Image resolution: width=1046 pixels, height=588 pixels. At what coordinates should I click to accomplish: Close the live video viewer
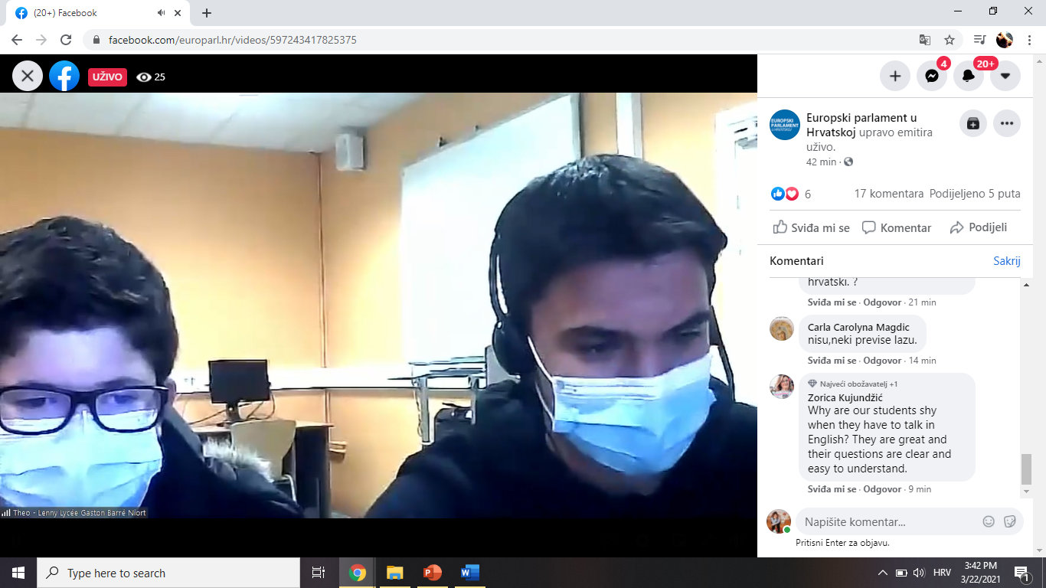28,76
